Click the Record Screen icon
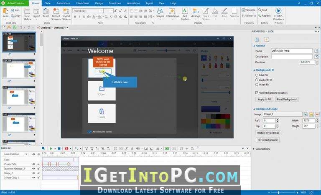 click(x=56, y=11)
